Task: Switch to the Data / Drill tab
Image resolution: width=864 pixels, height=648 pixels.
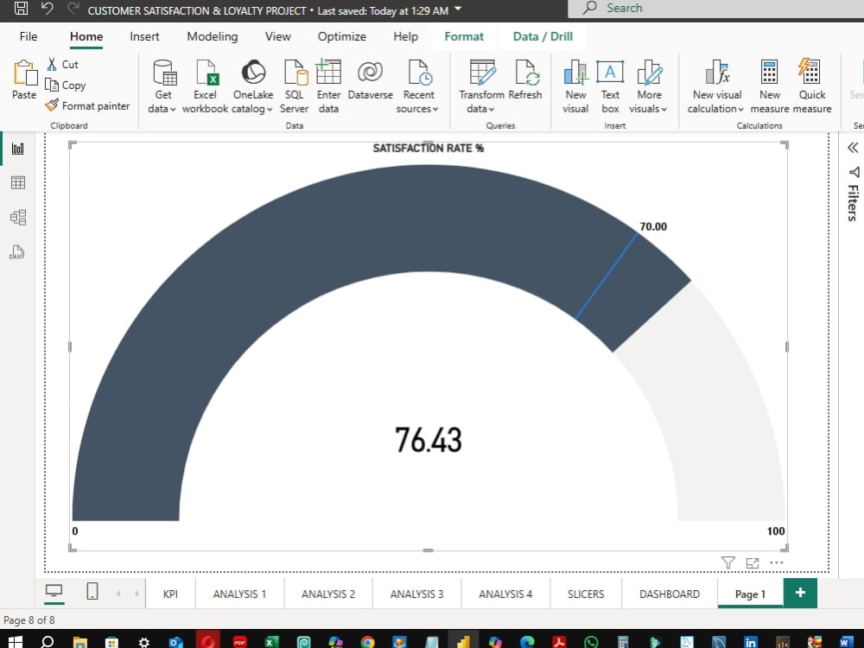Action: (x=543, y=36)
